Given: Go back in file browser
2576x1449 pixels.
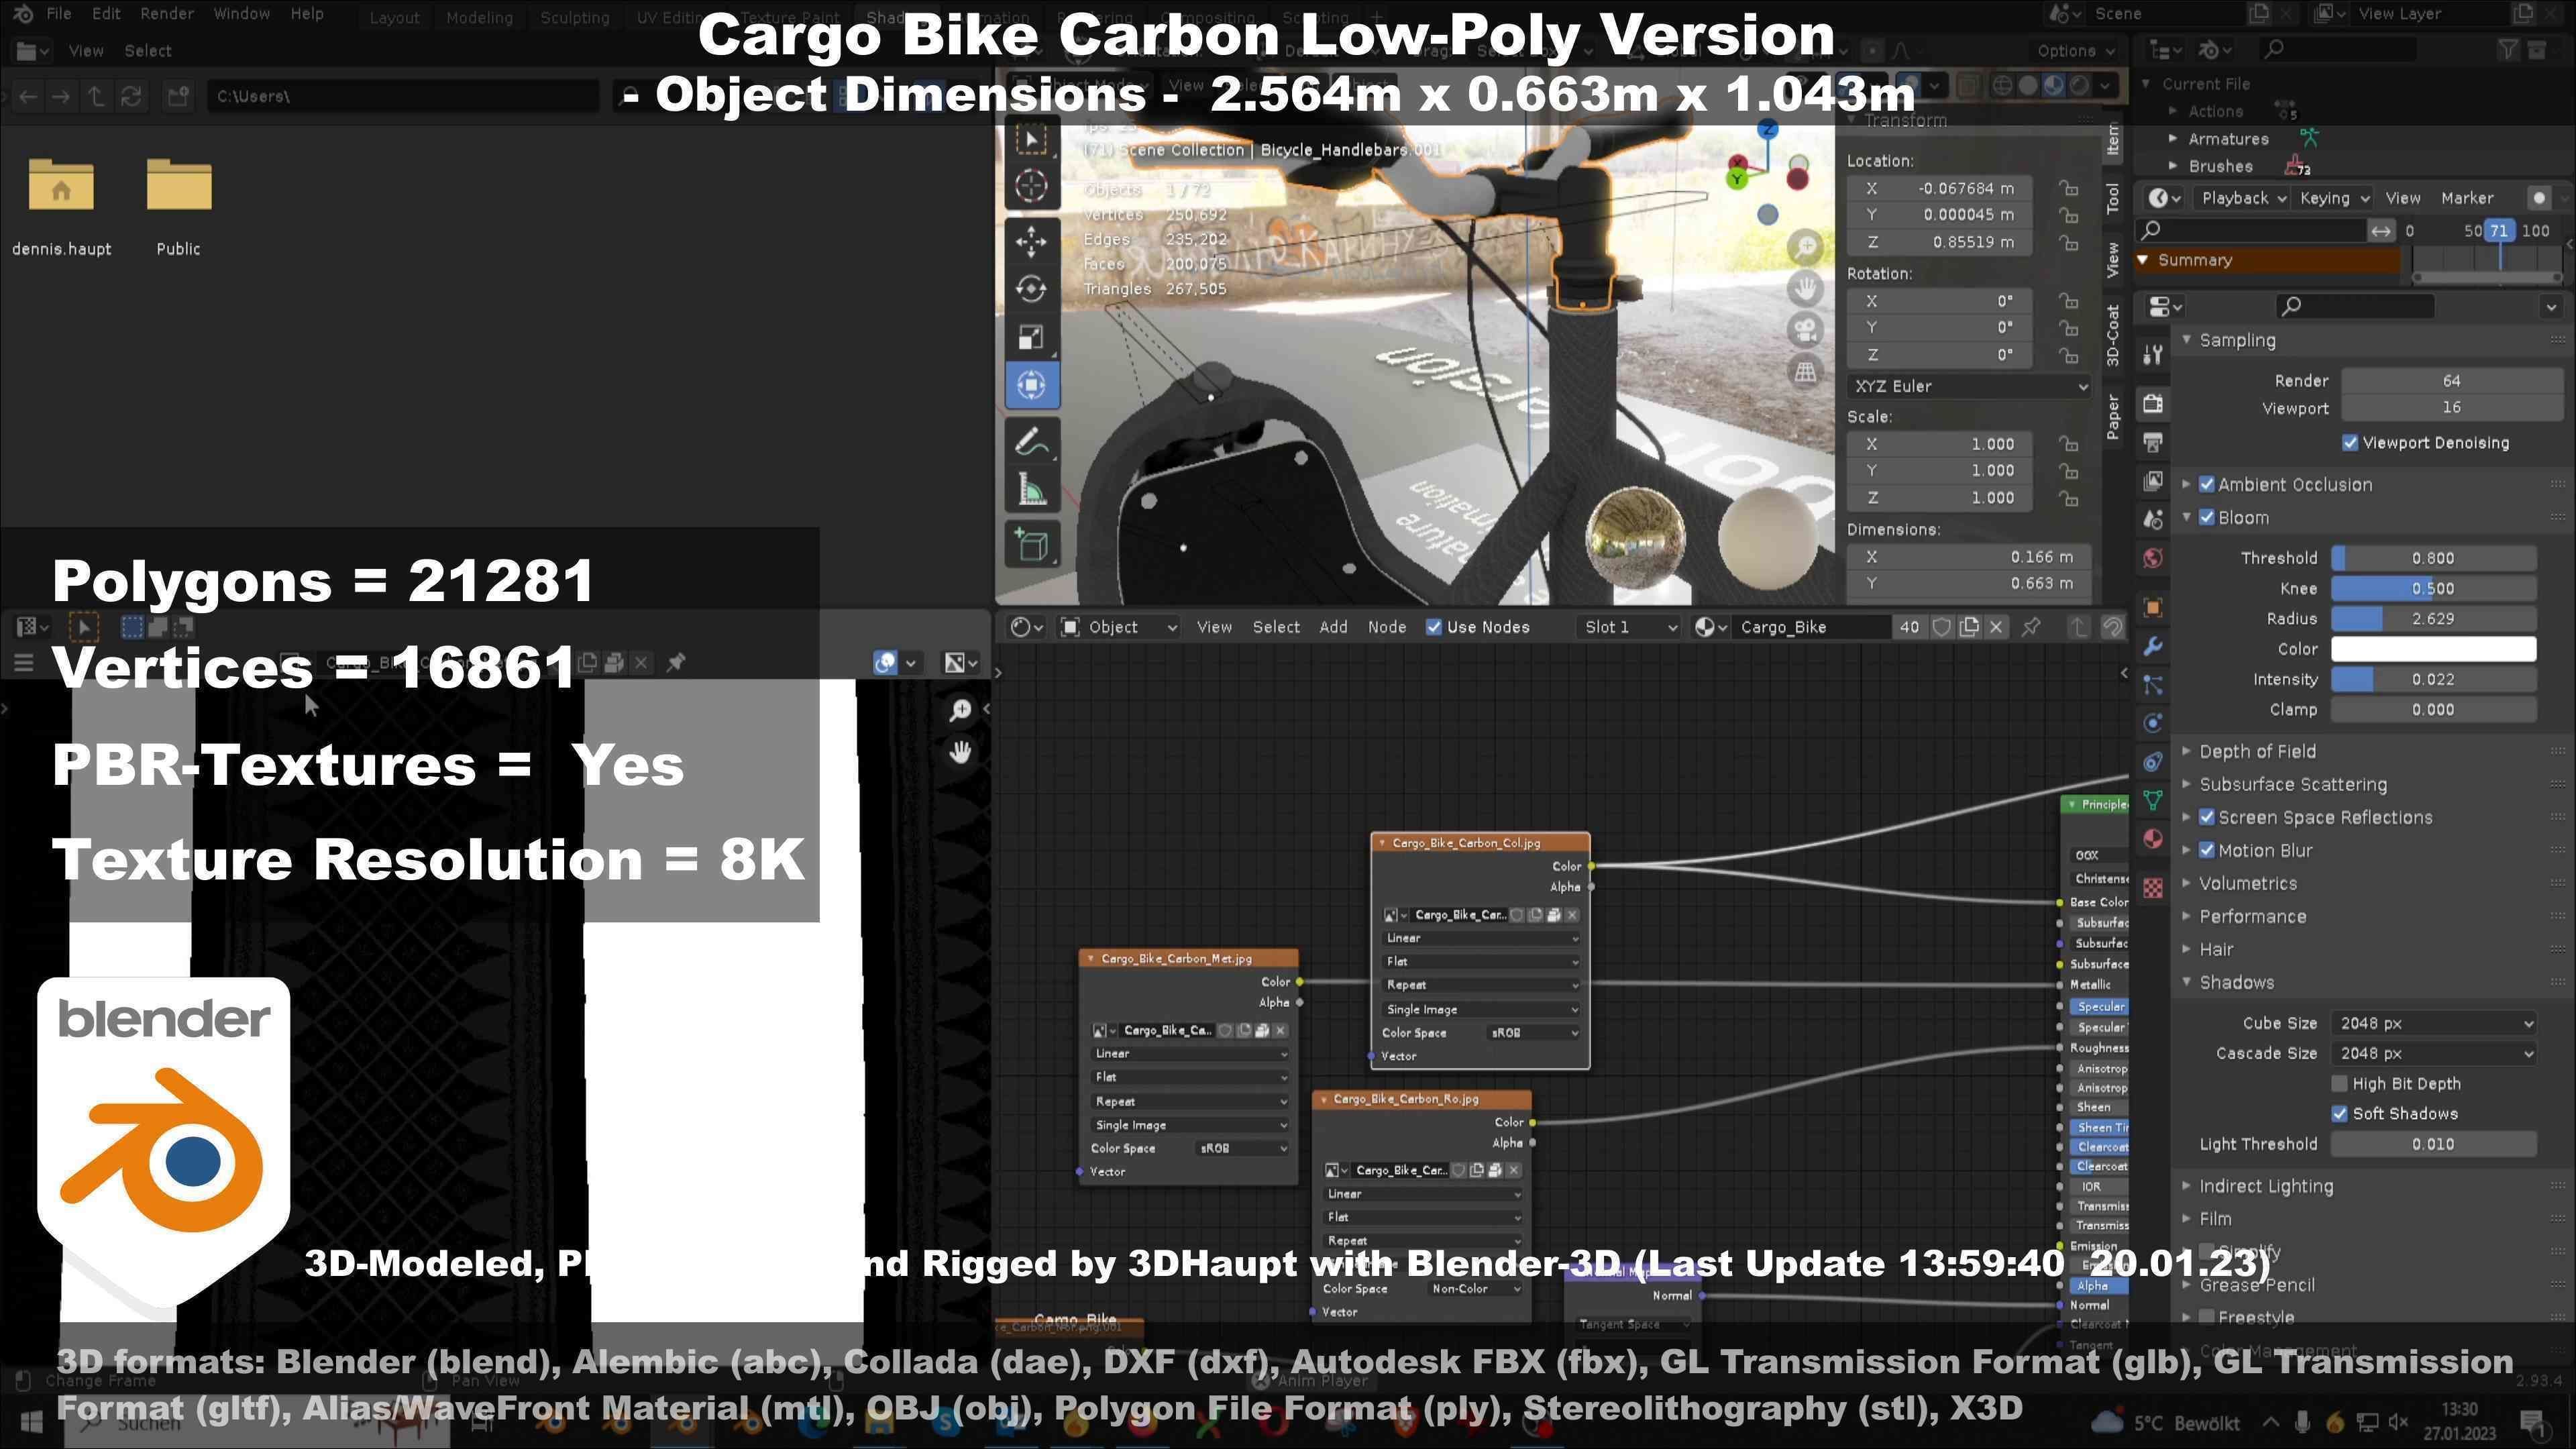Looking at the screenshot, I should pyautogui.click(x=28, y=96).
